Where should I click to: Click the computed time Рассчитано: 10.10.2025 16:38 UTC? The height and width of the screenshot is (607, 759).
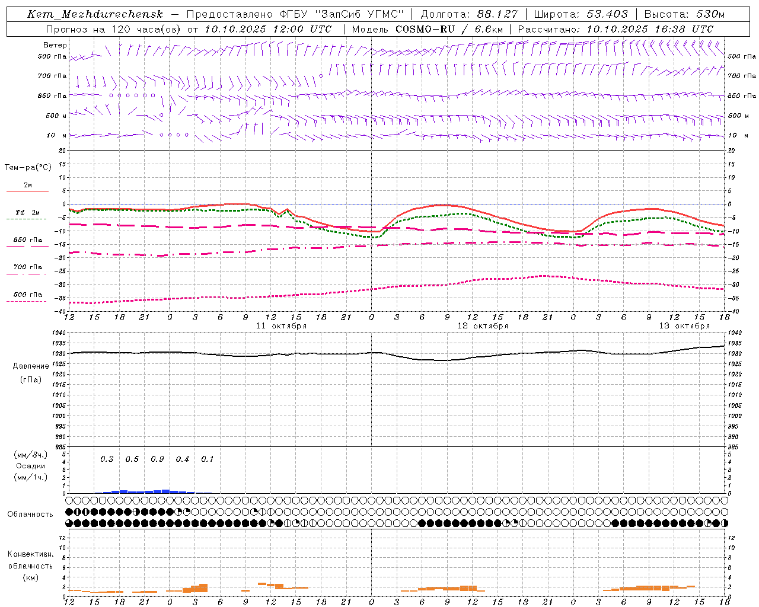(x=616, y=29)
